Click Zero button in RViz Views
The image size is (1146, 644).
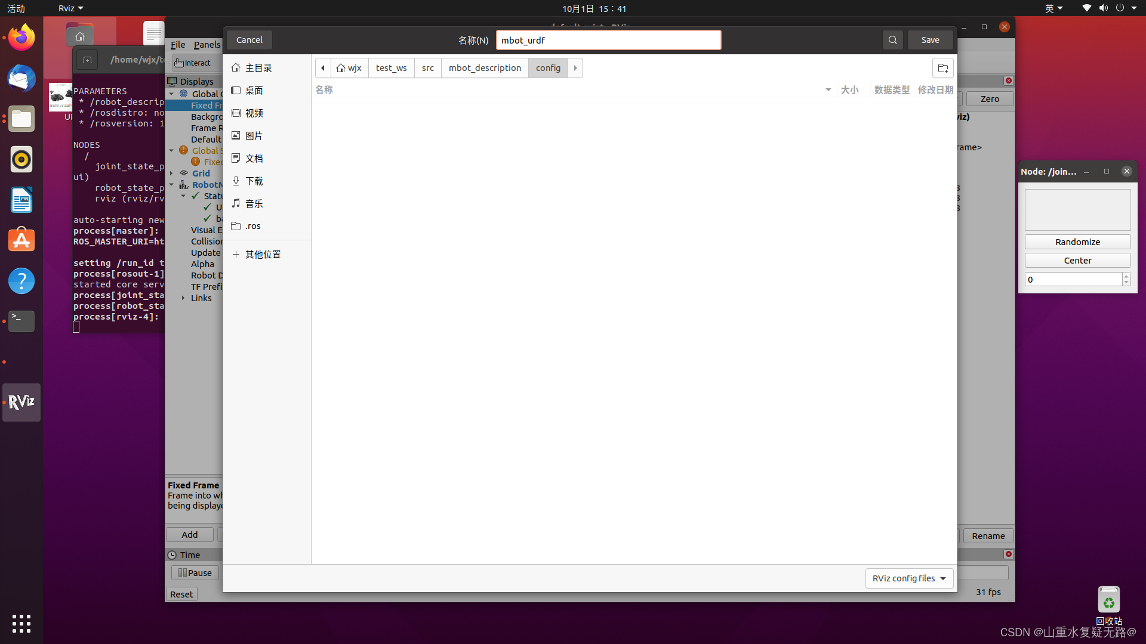coord(990,99)
